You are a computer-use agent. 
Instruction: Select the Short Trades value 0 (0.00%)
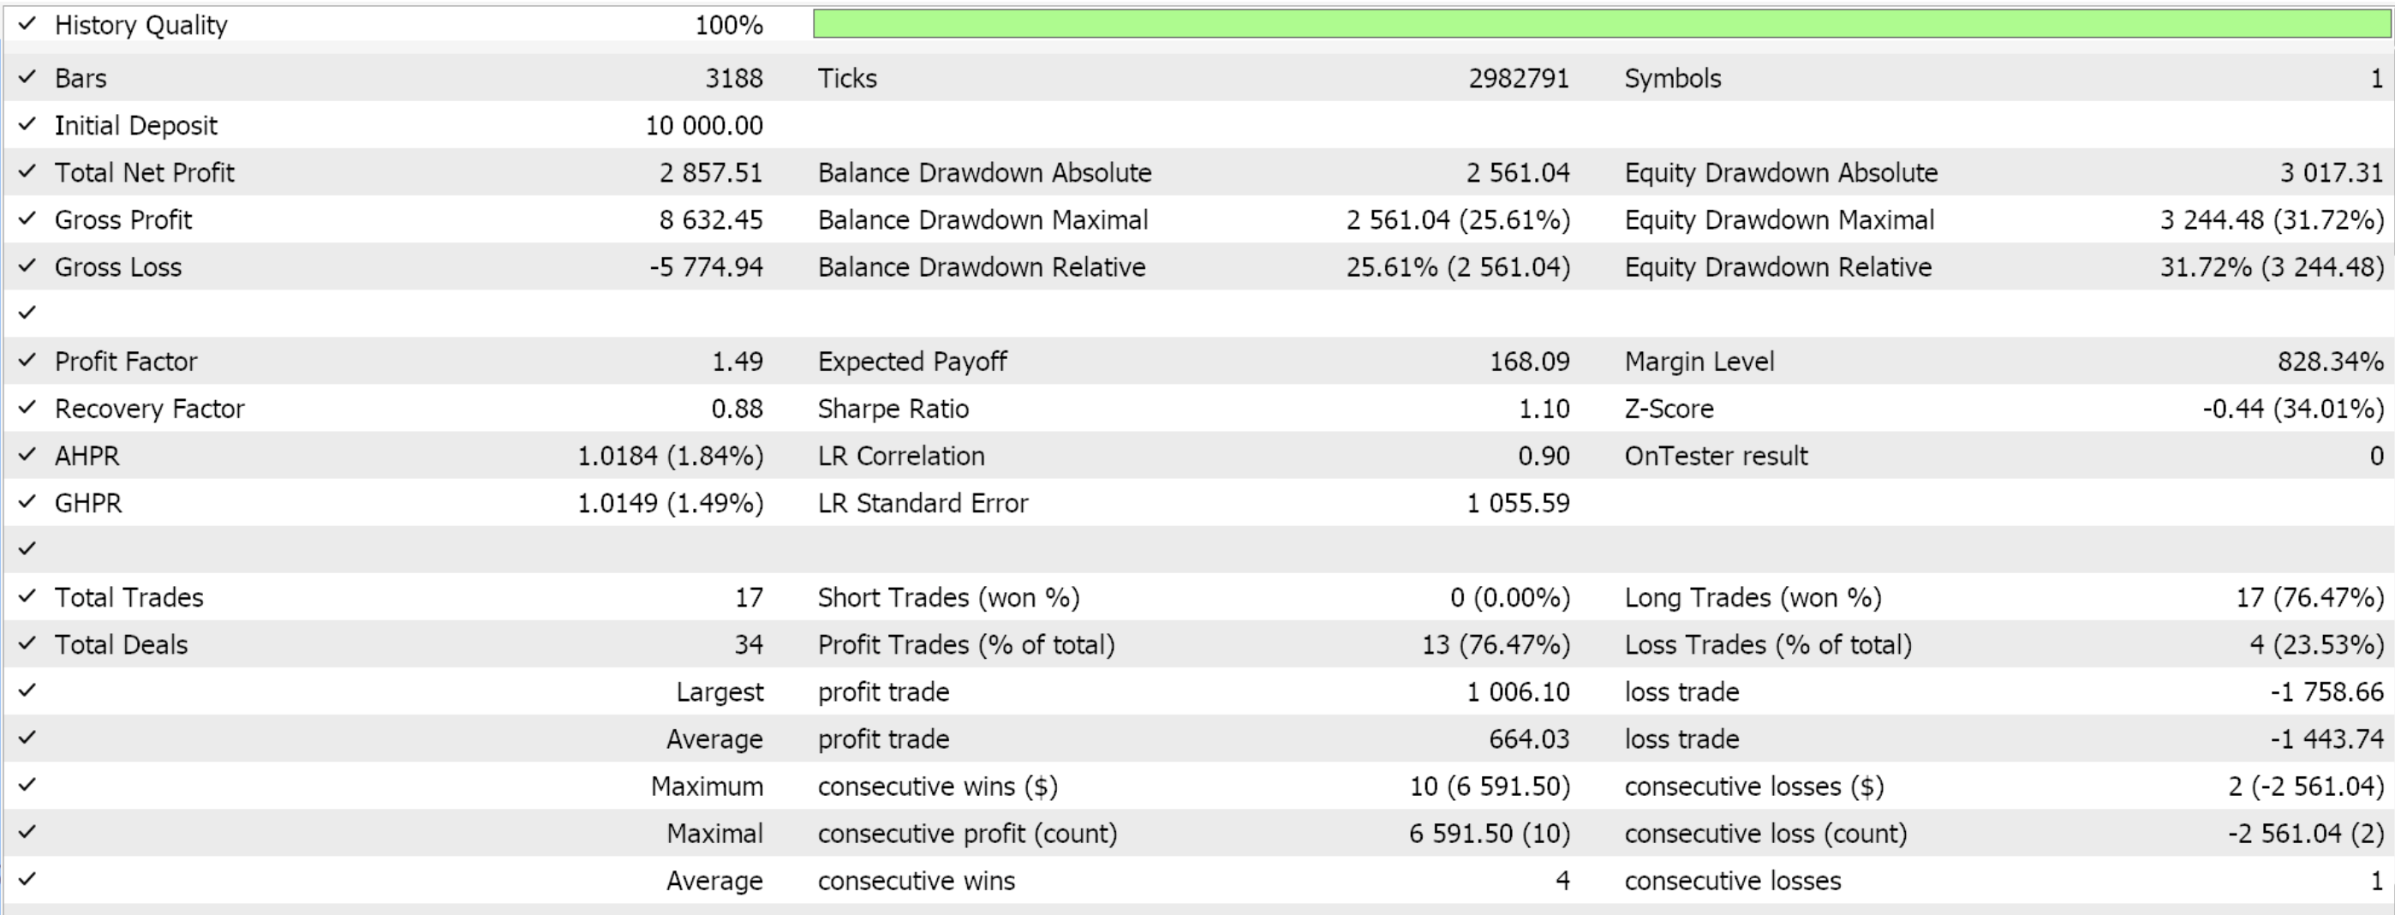pyautogui.click(x=1510, y=598)
